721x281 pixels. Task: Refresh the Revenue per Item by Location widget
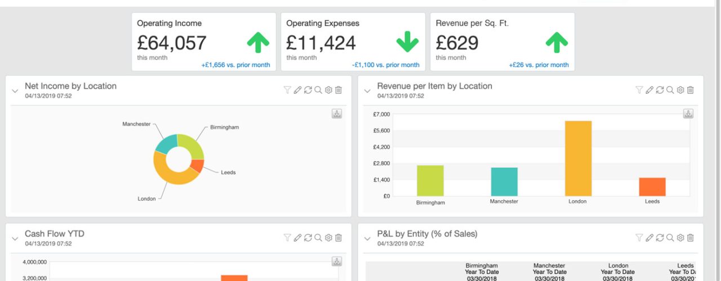[660, 90]
